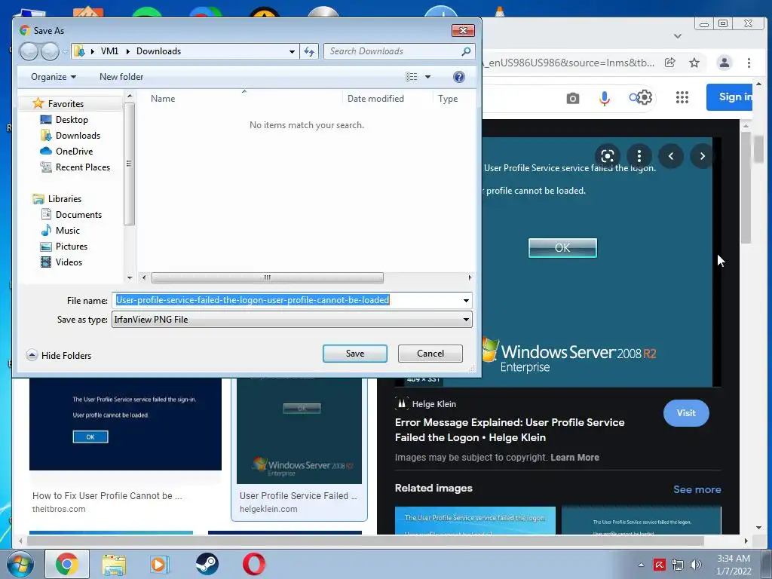772x579 pixels.
Task: Click the Save button
Action: 355,354
